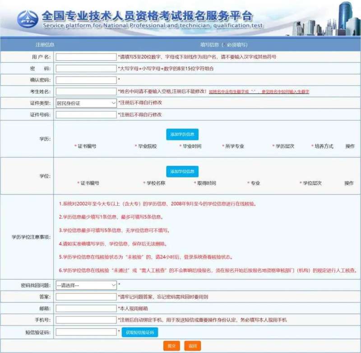Image resolution: width=361 pixels, height=353 pixels.
Task: Click the 添加学位信息 button
Action: coord(182,172)
